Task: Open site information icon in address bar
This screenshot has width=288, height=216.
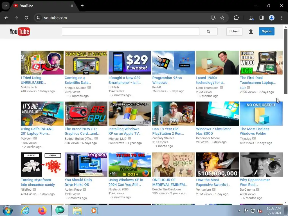Action: coord(39,18)
